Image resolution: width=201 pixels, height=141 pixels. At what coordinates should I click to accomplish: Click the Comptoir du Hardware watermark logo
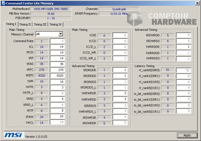[162, 19]
